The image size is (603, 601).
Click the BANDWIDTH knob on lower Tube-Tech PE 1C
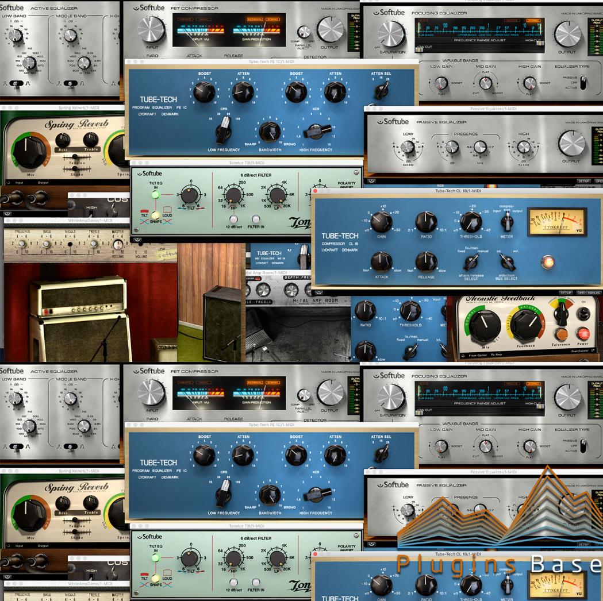click(x=270, y=494)
